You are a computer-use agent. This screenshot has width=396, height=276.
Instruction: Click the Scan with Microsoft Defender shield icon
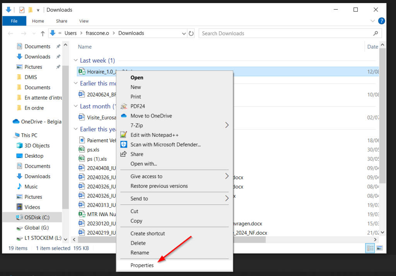124,145
